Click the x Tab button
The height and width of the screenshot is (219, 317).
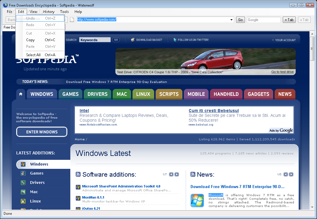304,20
